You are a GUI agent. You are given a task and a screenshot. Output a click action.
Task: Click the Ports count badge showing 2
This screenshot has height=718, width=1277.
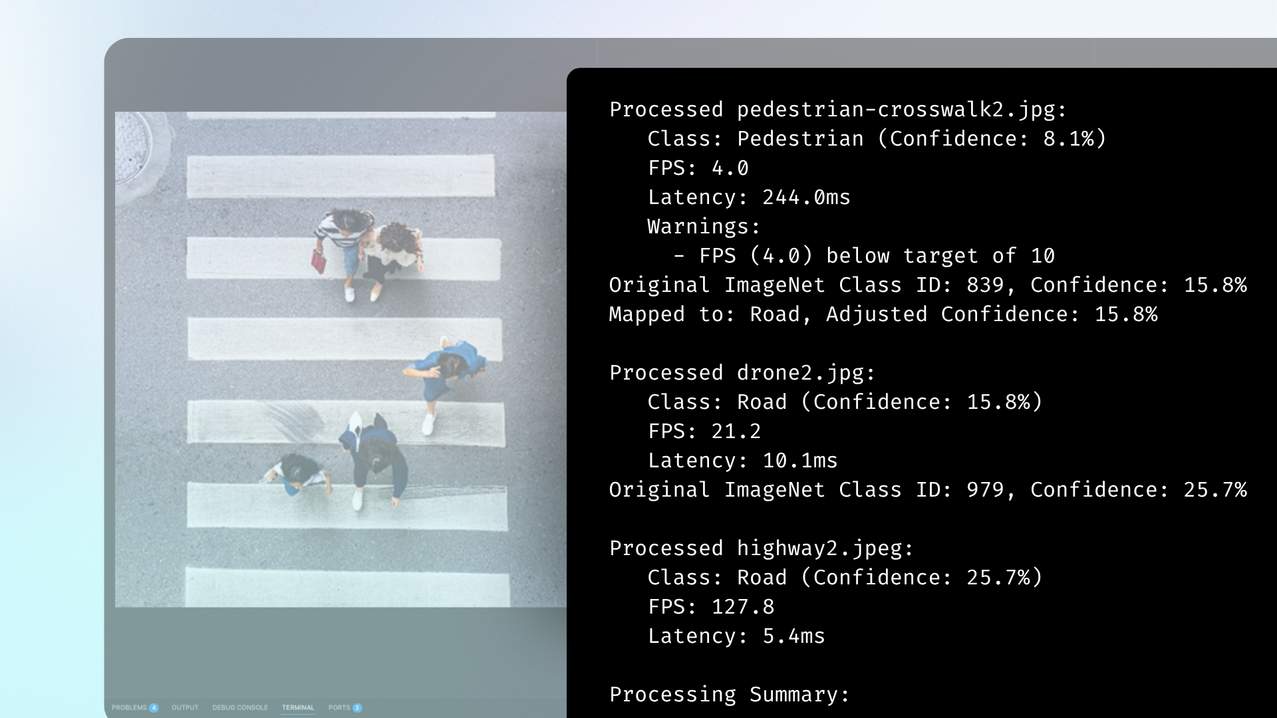tap(357, 708)
